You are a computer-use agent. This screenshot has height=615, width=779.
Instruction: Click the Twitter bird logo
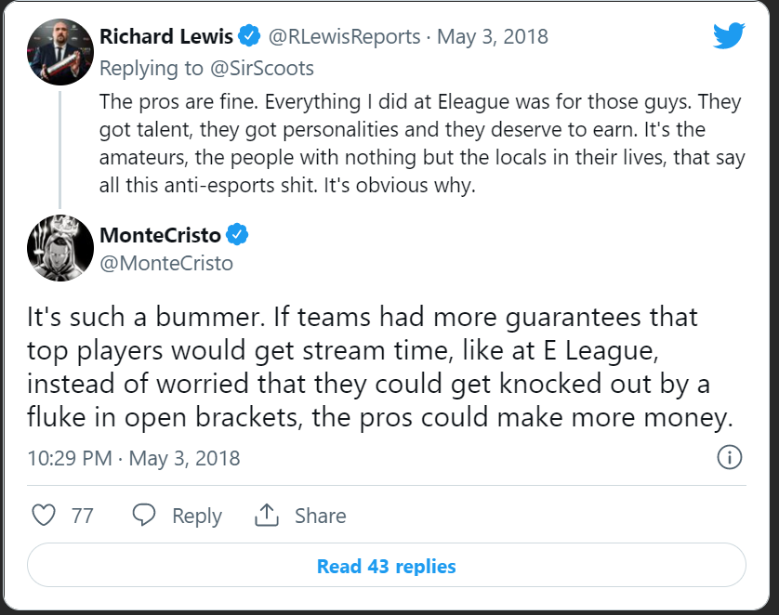point(729,37)
